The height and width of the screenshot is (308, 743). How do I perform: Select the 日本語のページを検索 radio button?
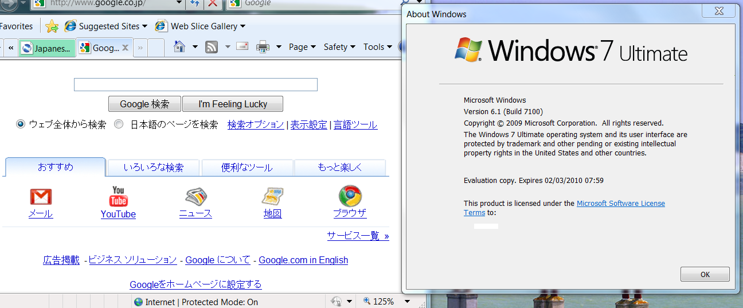point(119,124)
